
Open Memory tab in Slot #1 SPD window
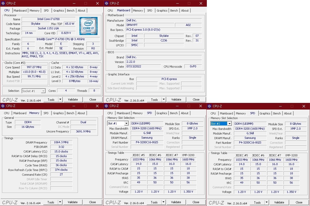(x=138, y=113)
